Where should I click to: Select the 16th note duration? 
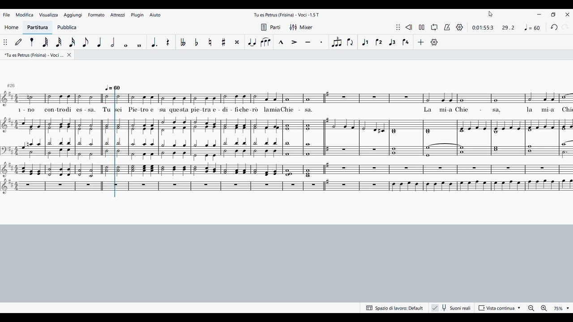click(x=72, y=42)
